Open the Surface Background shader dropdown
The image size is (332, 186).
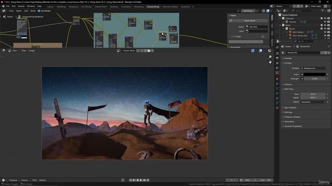click(x=313, y=68)
